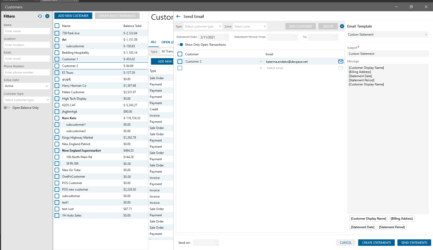Expand the Email Template dropdown
The image size is (433, 250).
[x=388, y=35]
